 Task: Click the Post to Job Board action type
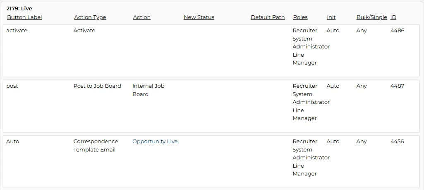click(x=97, y=86)
